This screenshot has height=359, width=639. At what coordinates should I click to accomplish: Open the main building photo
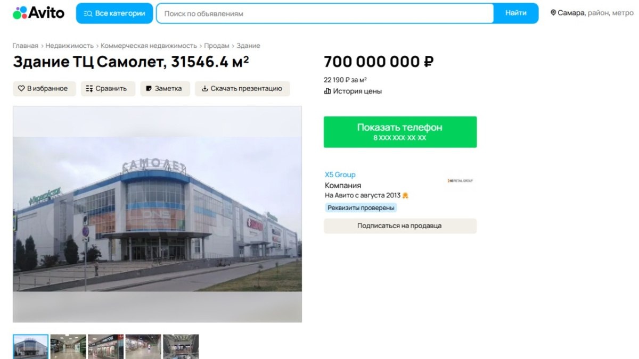point(157,214)
